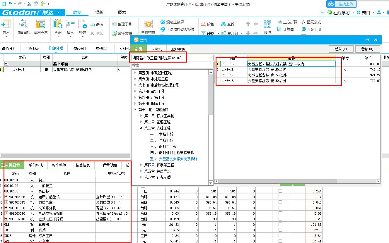Screen dimensions: 389x243
Task: Click 混凝土换算 concrete conversion
Action: click(173, 22)
